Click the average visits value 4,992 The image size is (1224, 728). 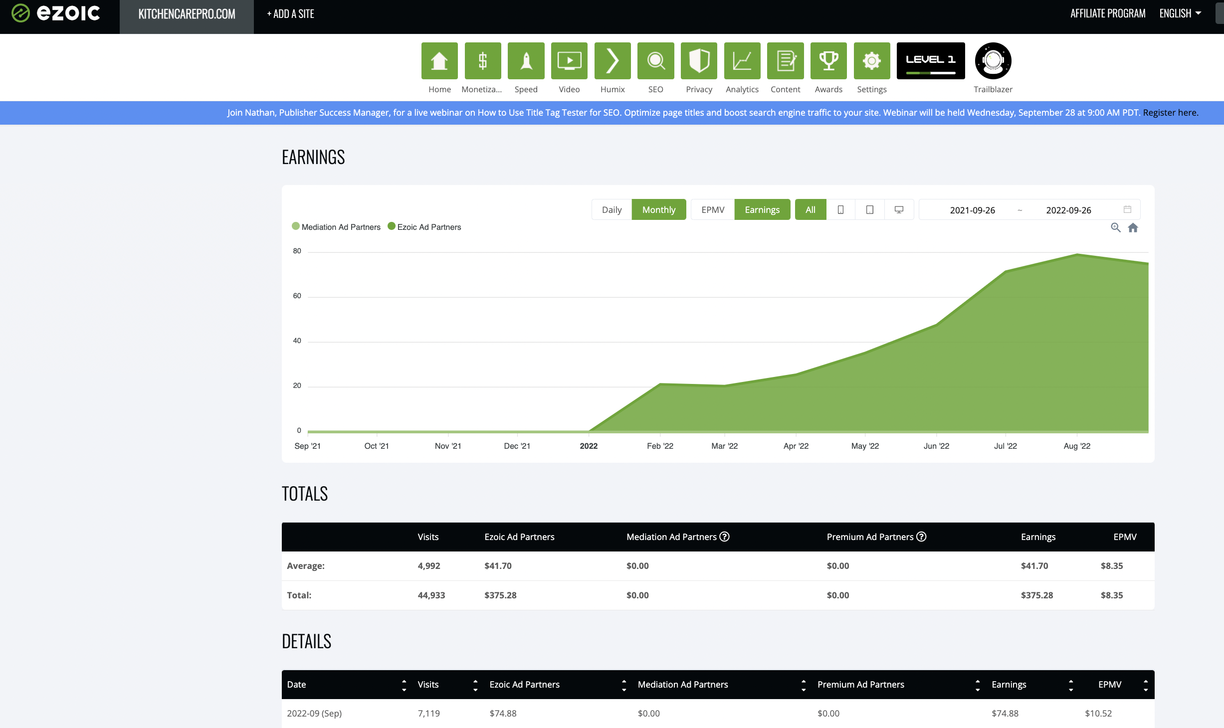coord(429,565)
